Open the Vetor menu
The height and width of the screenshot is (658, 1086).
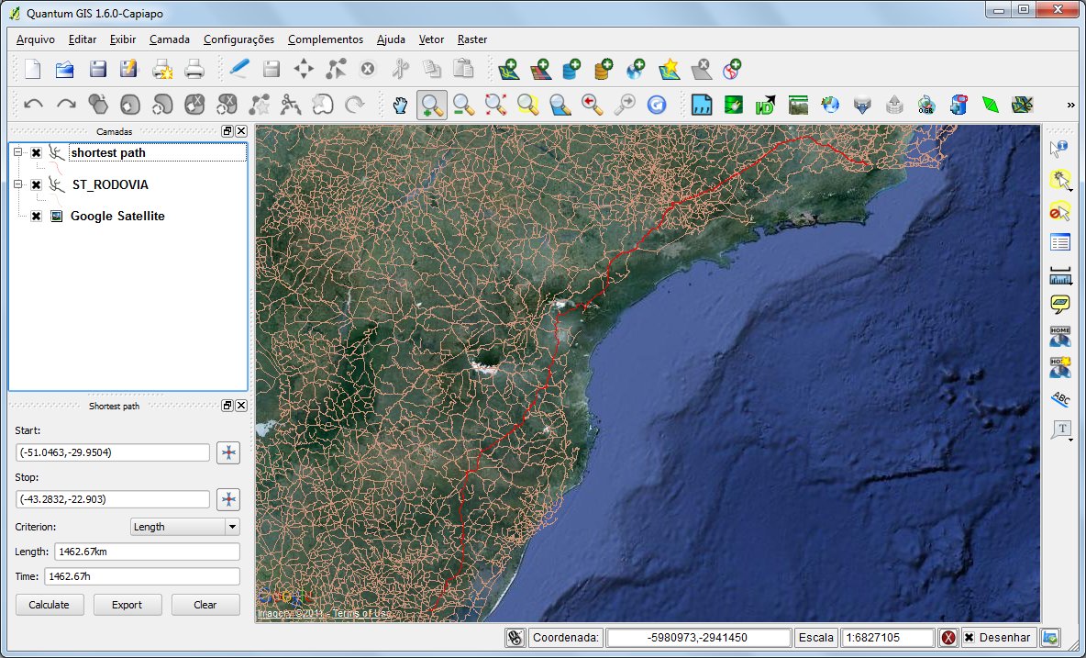pos(431,39)
